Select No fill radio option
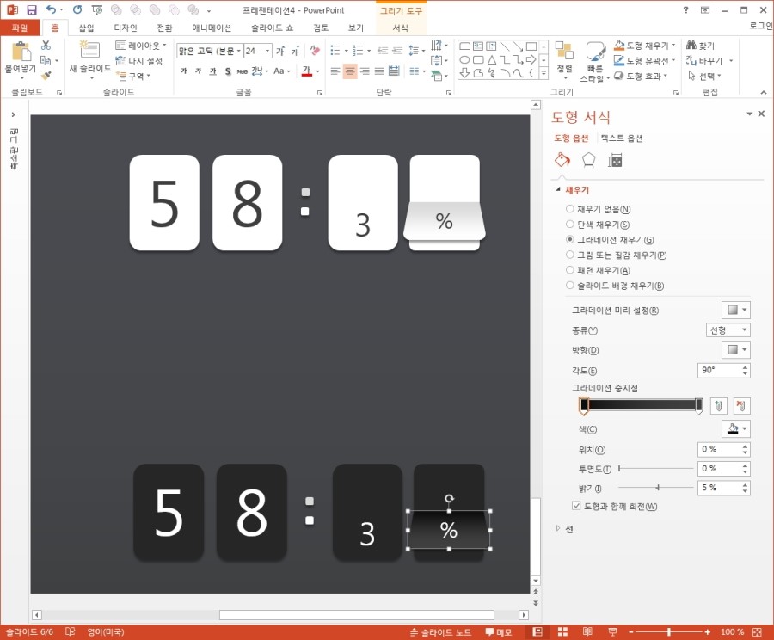Image resolution: width=774 pixels, height=640 pixels. pyautogui.click(x=570, y=209)
